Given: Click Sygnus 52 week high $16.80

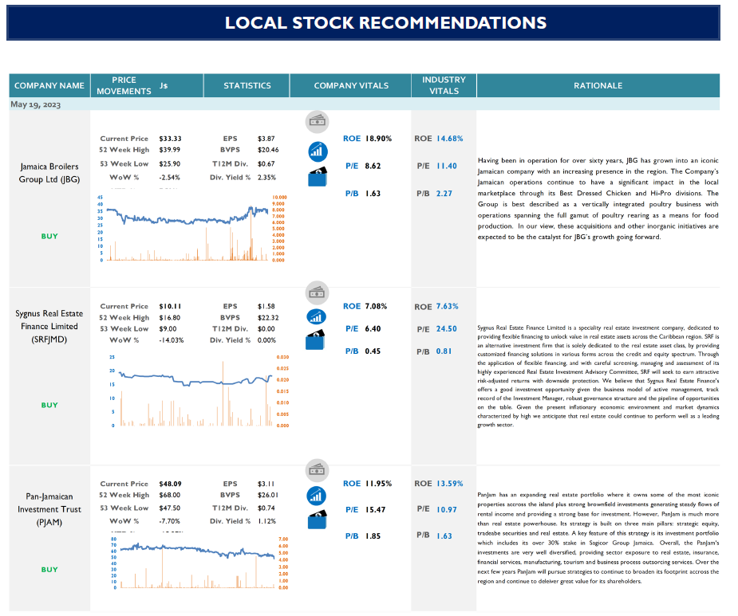Looking at the screenshot, I should tap(169, 318).
